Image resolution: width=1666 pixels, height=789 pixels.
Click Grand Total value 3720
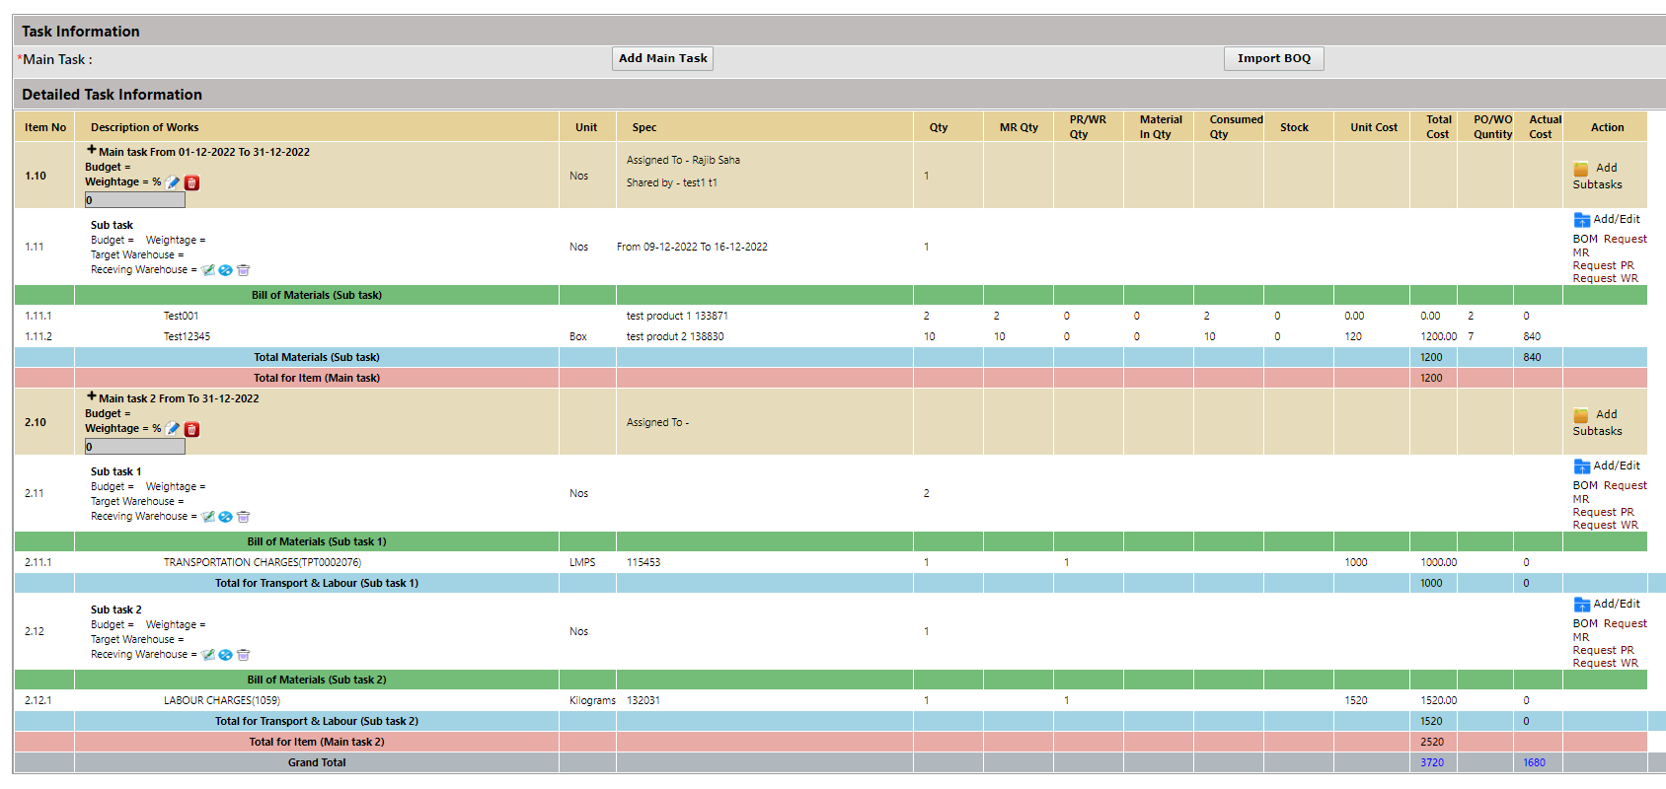point(1432,763)
